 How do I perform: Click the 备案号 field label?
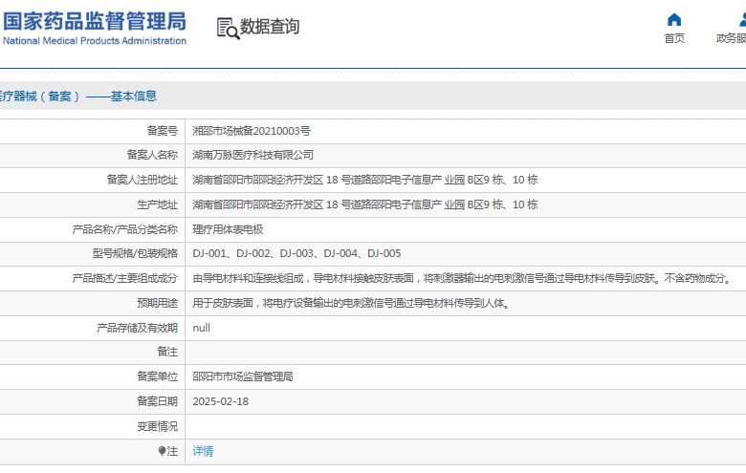(x=163, y=131)
